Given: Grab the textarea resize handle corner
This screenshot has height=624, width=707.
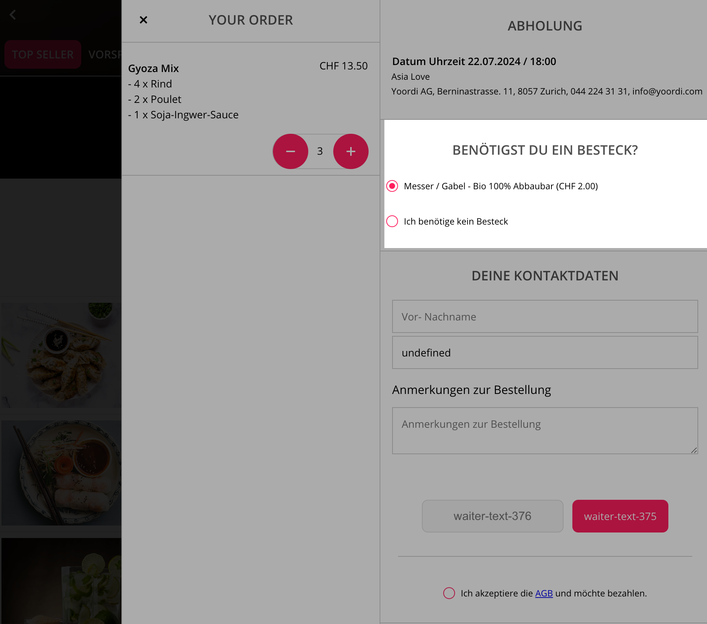Looking at the screenshot, I should (694, 450).
